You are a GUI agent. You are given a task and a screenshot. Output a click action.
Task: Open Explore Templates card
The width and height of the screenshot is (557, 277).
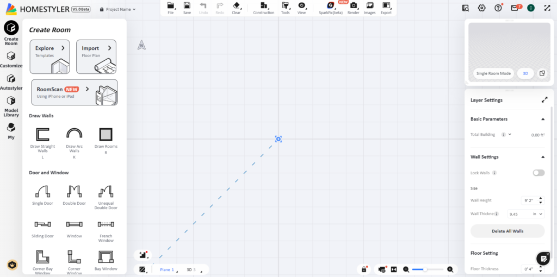pyautogui.click(x=49, y=56)
